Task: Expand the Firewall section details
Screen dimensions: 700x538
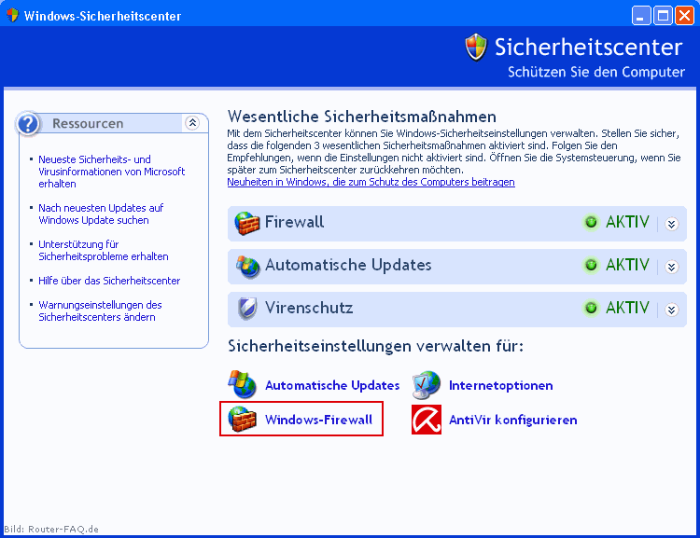Action: pyautogui.click(x=671, y=224)
